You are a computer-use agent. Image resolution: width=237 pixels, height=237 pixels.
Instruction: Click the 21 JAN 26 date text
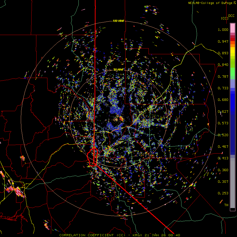(x=155, y=235)
